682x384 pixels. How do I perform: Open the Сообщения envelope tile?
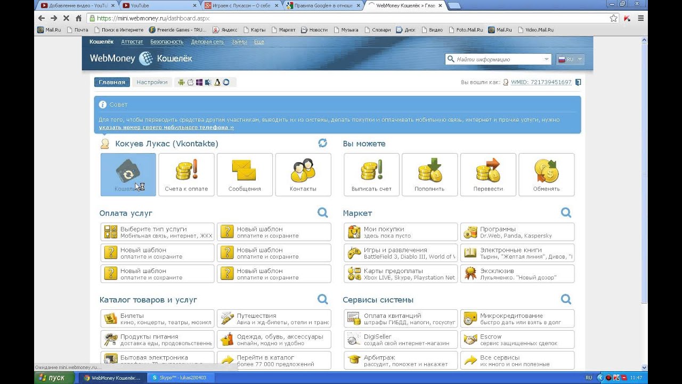click(245, 174)
